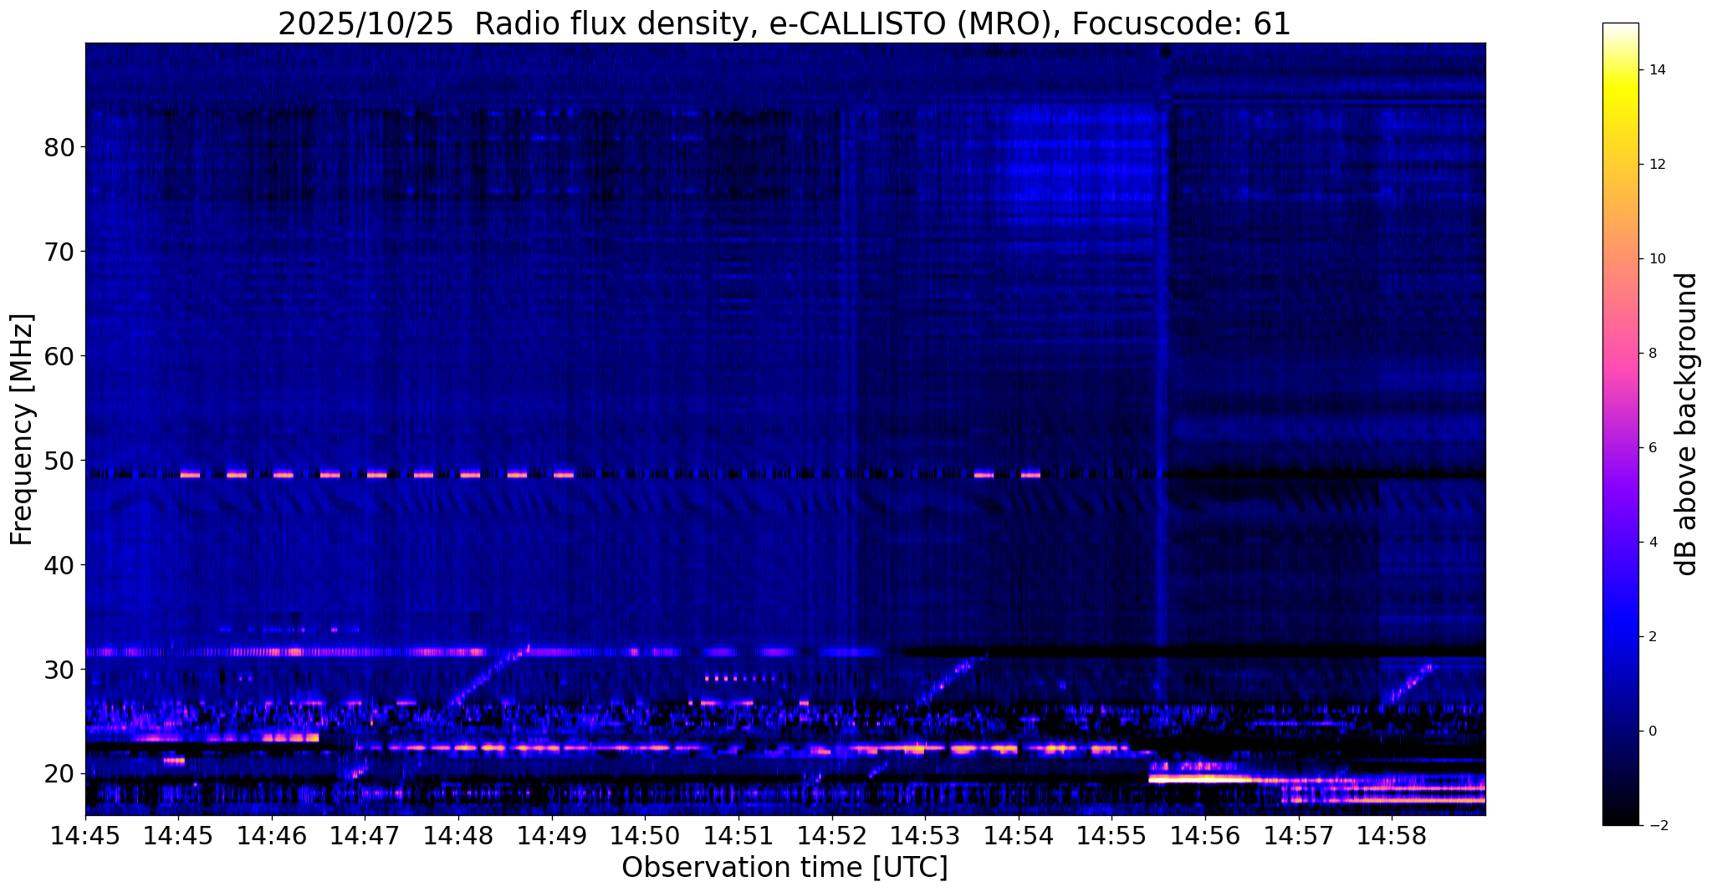Image resolution: width=1712 pixels, height=892 pixels.
Task: Click the x-axis tick label 14:56
Action: [1205, 836]
